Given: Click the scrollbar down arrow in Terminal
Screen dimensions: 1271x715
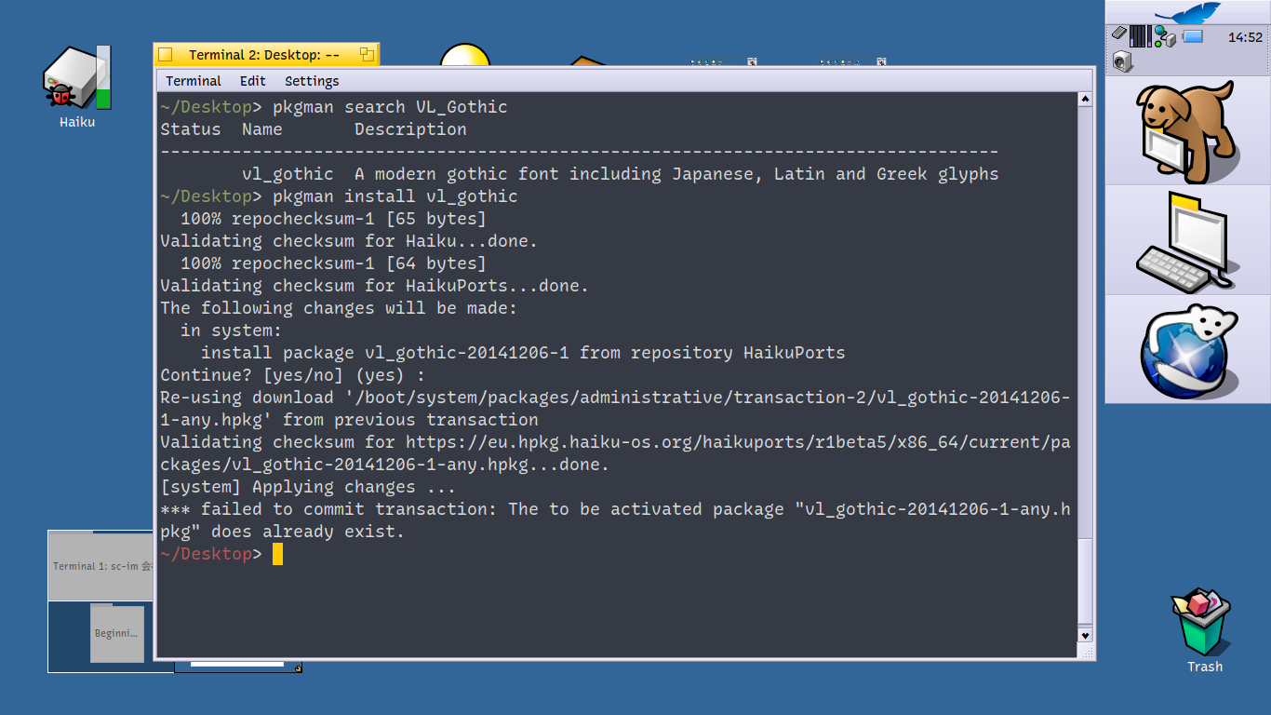Looking at the screenshot, I should [1085, 635].
